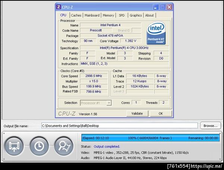The height and width of the screenshot is (170, 224).
Task: Close the CPU-Z window
Action: pos(169,7)
